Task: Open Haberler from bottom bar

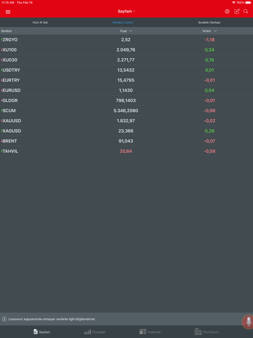Action: [150, 332]
